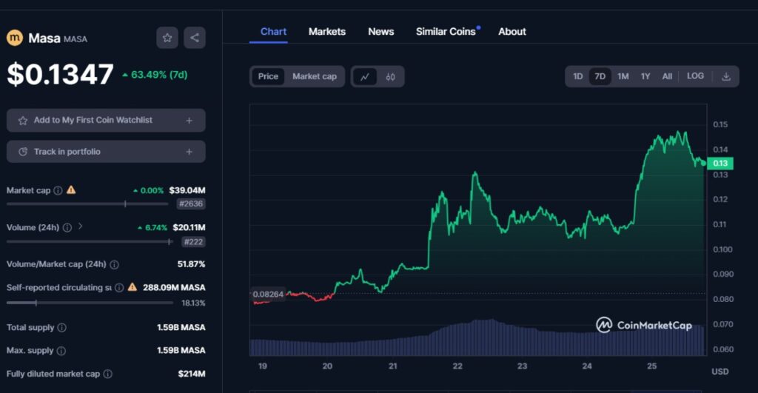This screenshot has width=758, height=393.
Task: Click the #2636 market cap rank badge
Action: [x=191, y=204]
